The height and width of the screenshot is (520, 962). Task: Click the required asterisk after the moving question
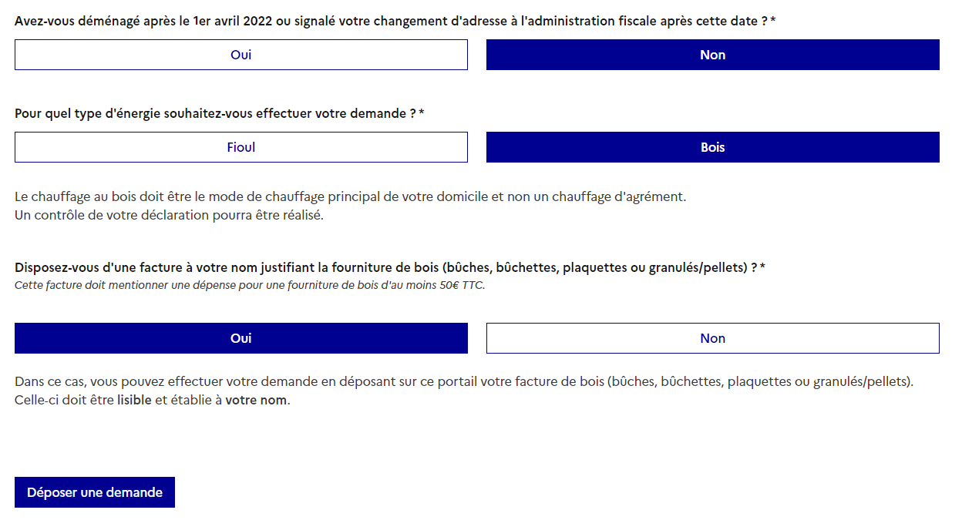point(773,21)
